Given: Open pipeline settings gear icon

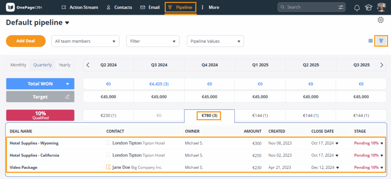Looking at the screenshot, I should click(380, 20).
